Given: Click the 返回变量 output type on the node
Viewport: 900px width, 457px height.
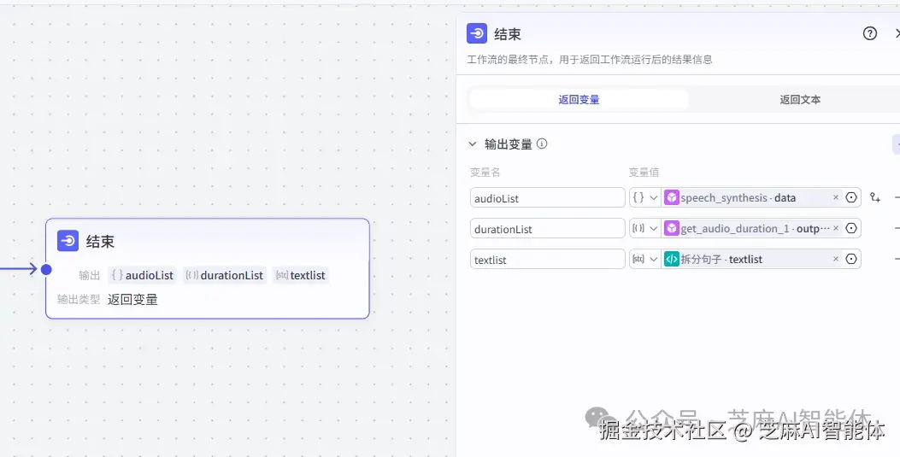Looking at the screenshot, I should click(132, 299).
